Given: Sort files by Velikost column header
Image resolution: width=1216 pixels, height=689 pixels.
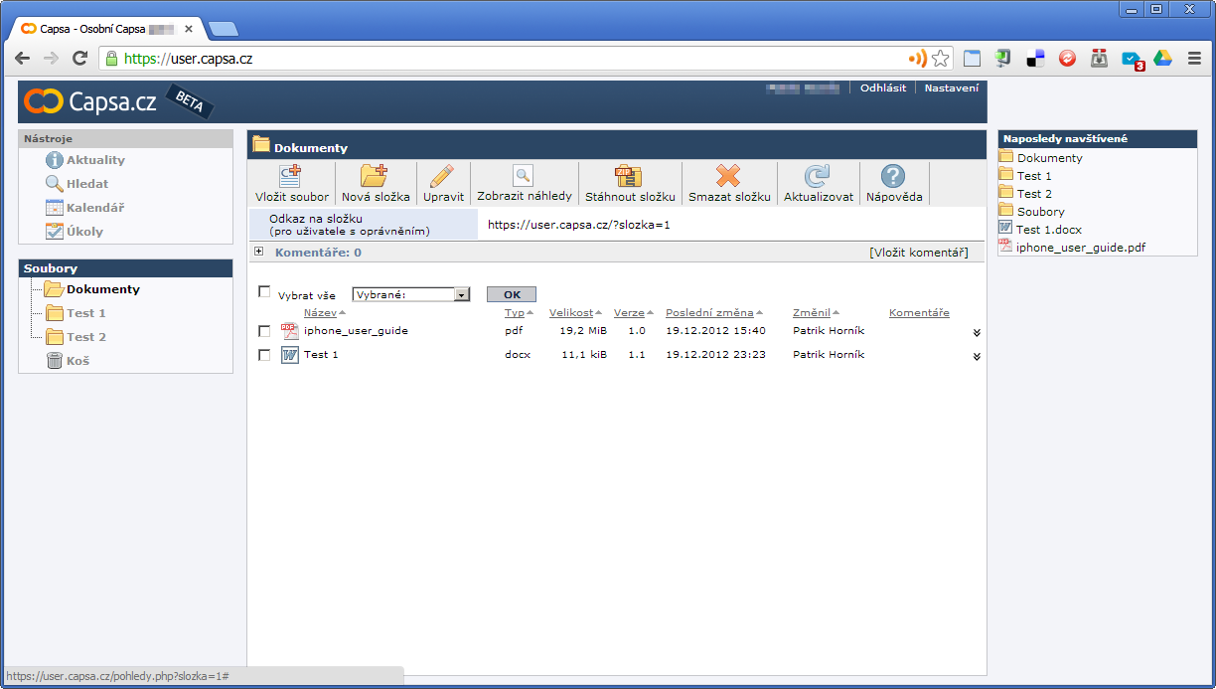Looking at the screenshot, I should coord(570,313).
